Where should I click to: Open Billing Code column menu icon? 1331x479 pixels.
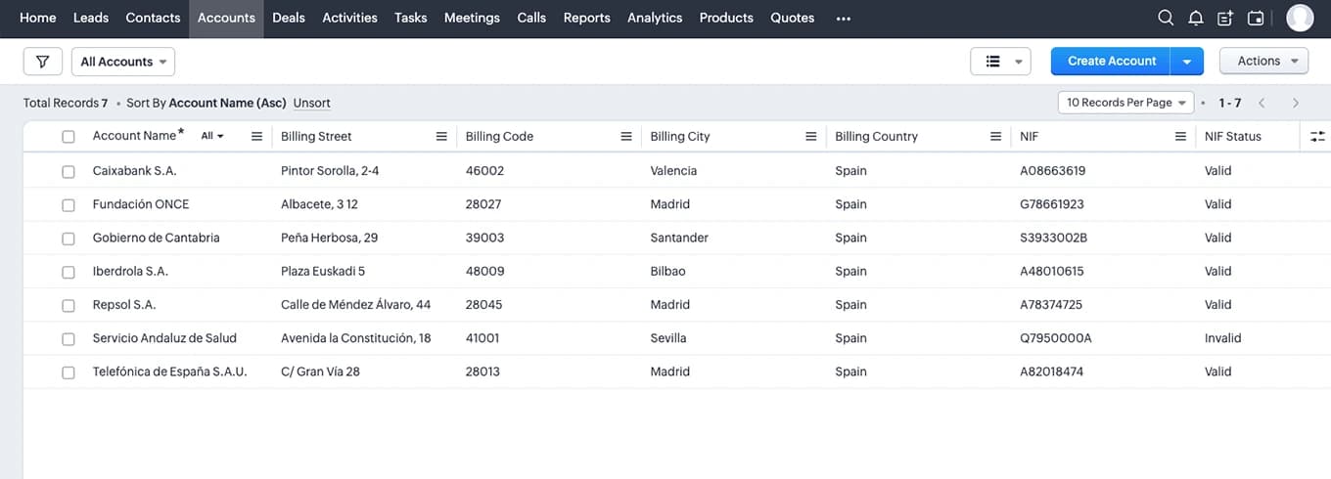pos(626,137)
